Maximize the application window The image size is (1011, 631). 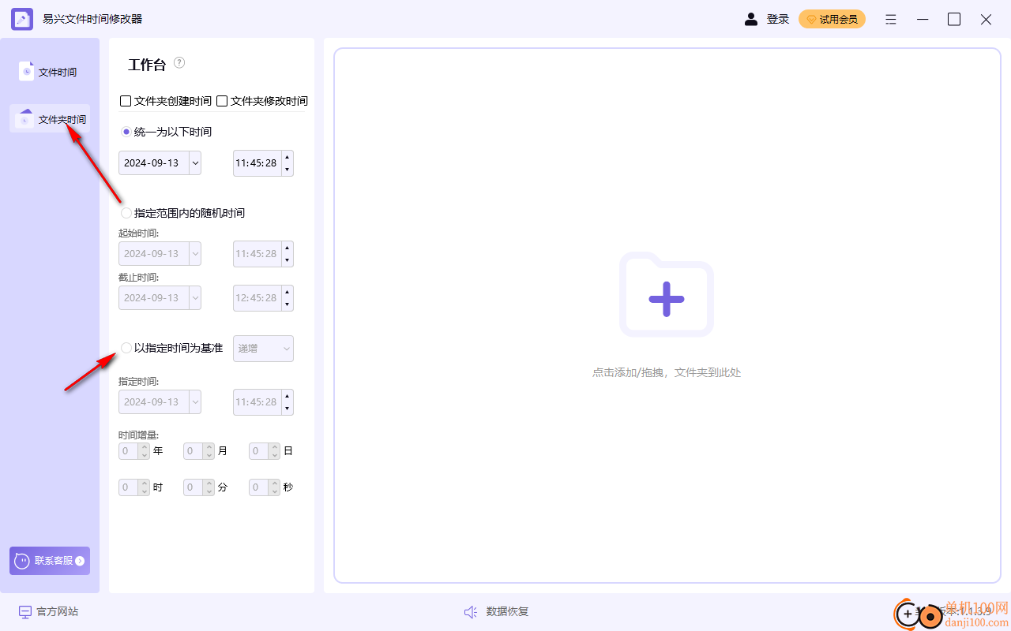pos(954,19)
